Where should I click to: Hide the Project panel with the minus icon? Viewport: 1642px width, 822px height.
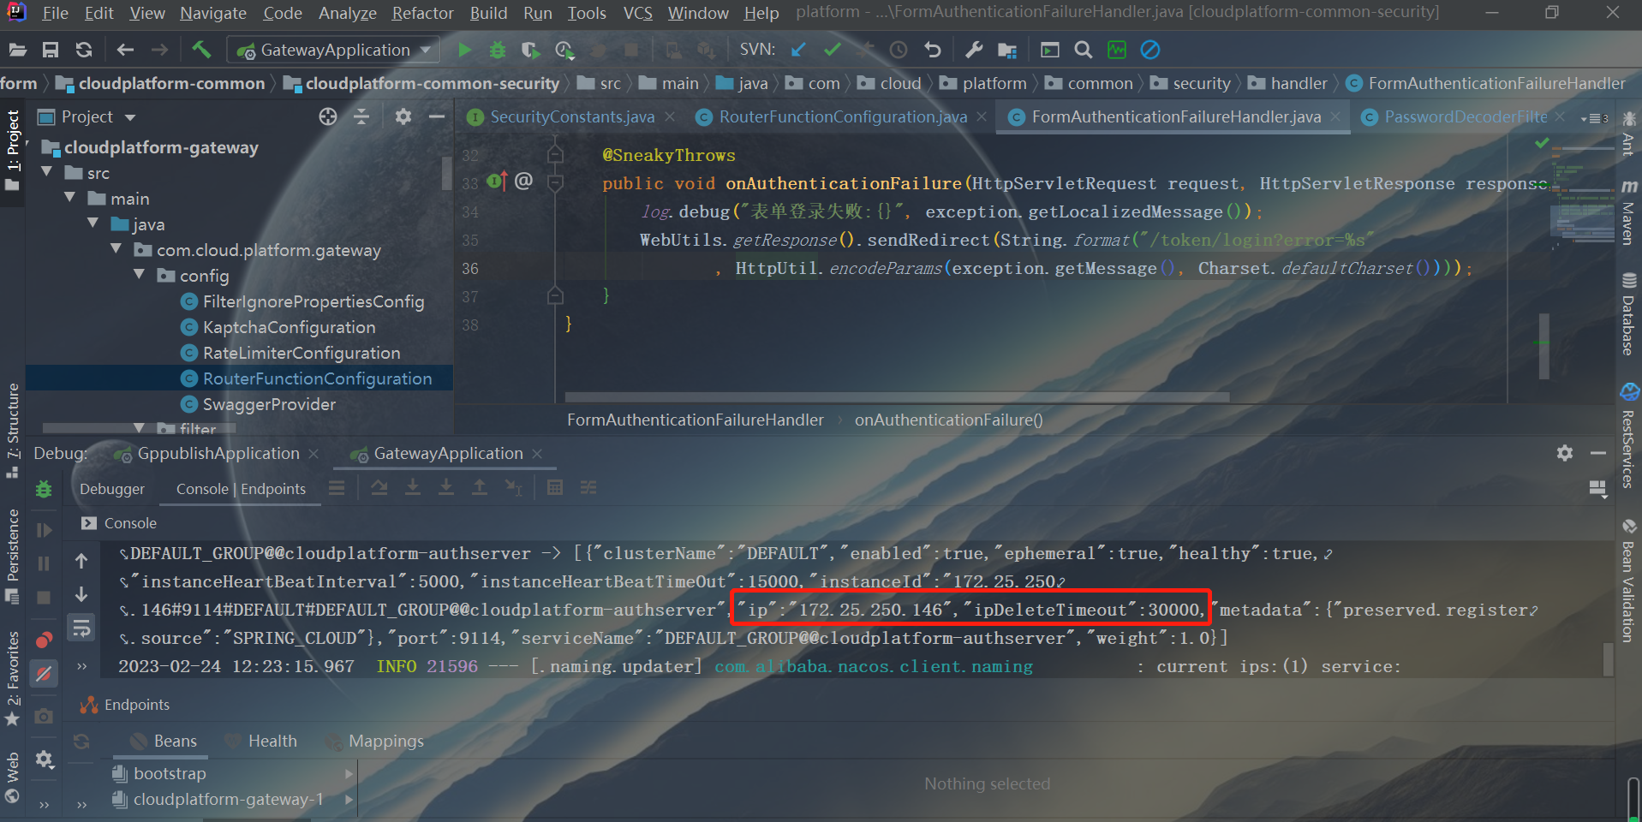(x=437, y=116)
